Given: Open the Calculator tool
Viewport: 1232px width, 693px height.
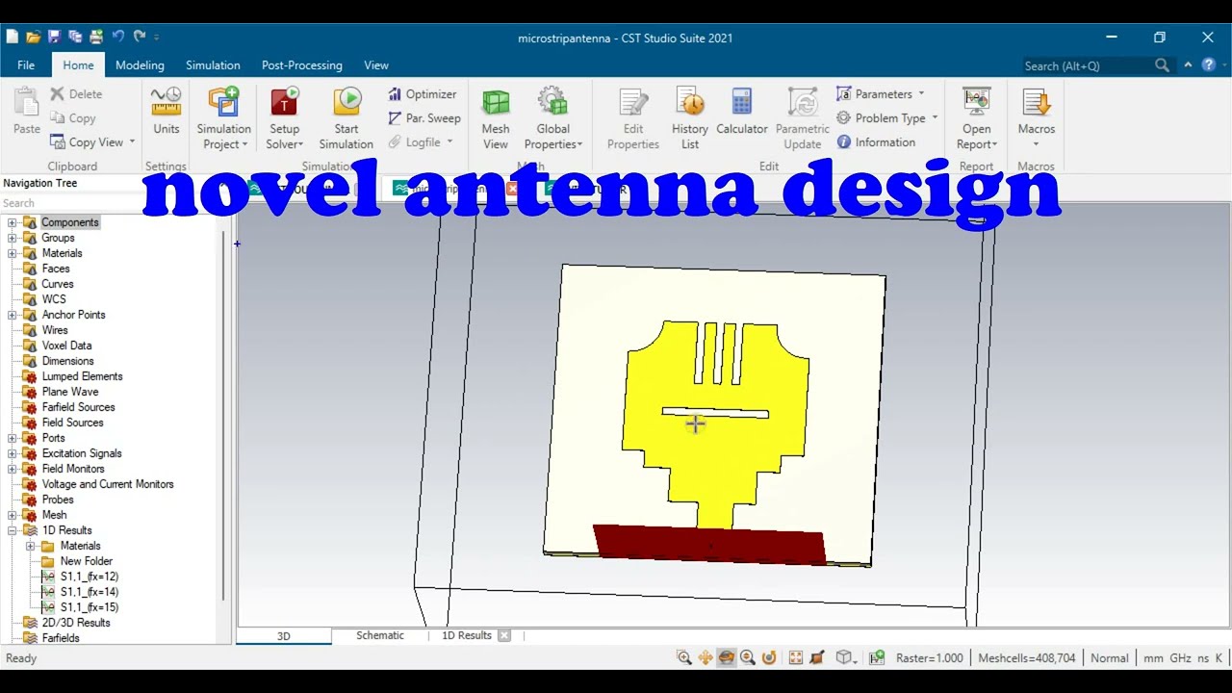Looking at the screenshot, I should point(742,111).
